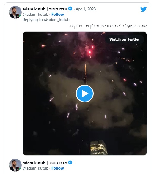The width and height of the screenshot is (154, 174).
Task: Follow adam_kutub from the top tweet
Action: 58,14
